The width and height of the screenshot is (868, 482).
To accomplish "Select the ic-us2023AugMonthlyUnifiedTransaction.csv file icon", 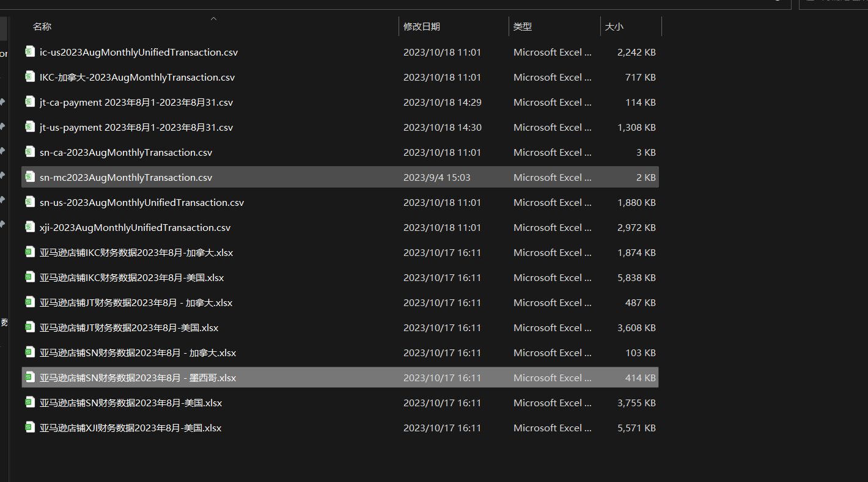I will (30, 52).
